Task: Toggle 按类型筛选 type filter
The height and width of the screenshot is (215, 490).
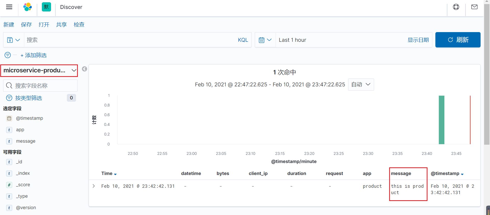Action: coord(29,98)
